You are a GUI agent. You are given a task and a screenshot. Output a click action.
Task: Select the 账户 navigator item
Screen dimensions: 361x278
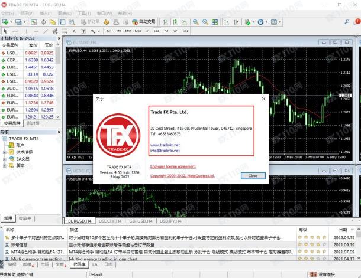coord(17,145)
